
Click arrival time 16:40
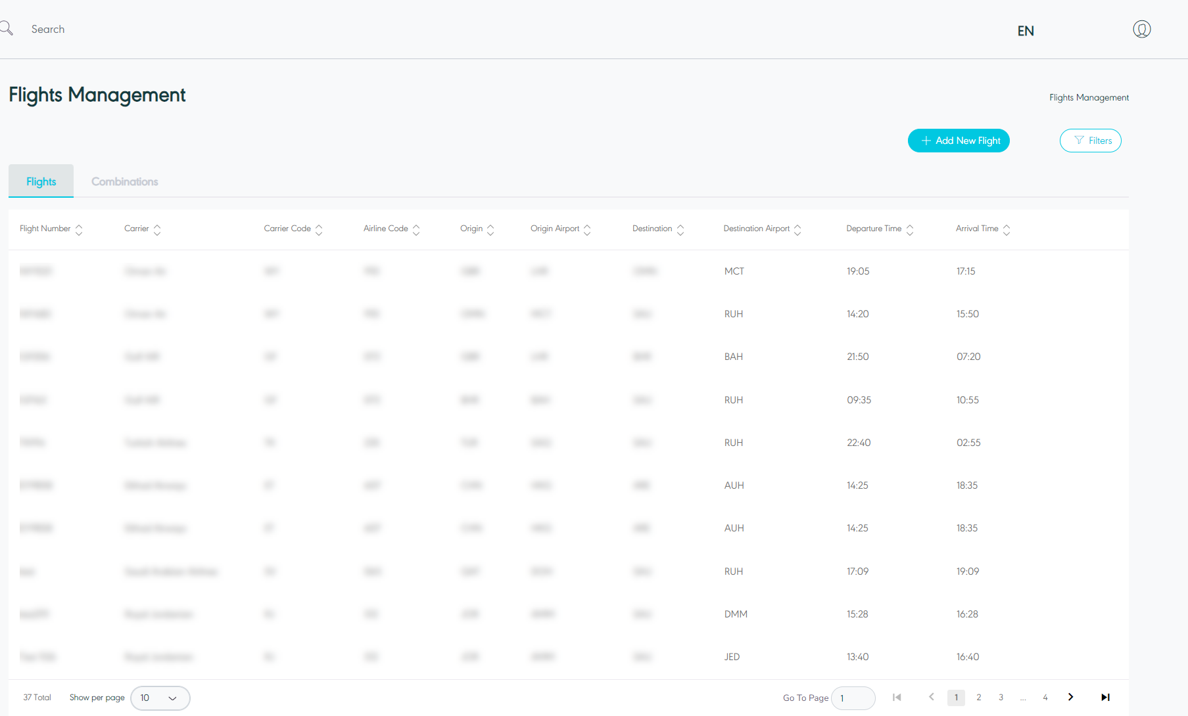(x=968, y=657)
